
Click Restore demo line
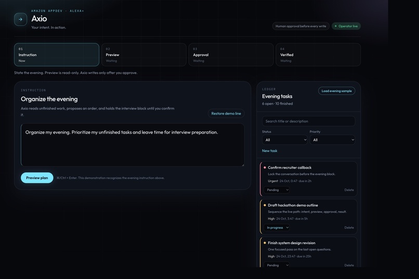click(x=226, y=113)
